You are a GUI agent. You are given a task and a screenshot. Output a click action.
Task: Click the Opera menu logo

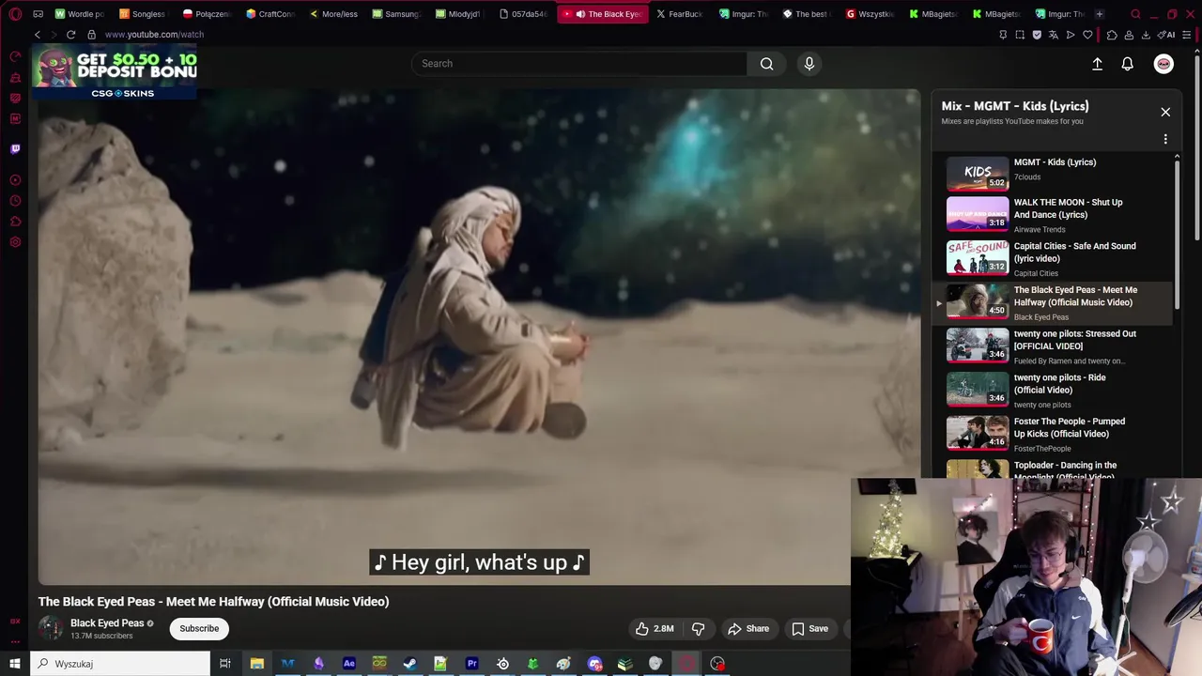click(x=15, y=14)
